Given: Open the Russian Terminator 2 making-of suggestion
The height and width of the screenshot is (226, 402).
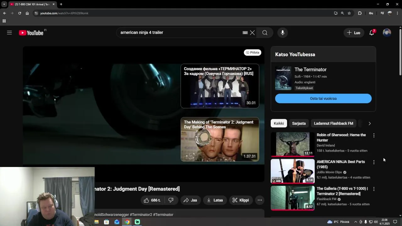Looking at the screenshot, I should coord(220,86).
